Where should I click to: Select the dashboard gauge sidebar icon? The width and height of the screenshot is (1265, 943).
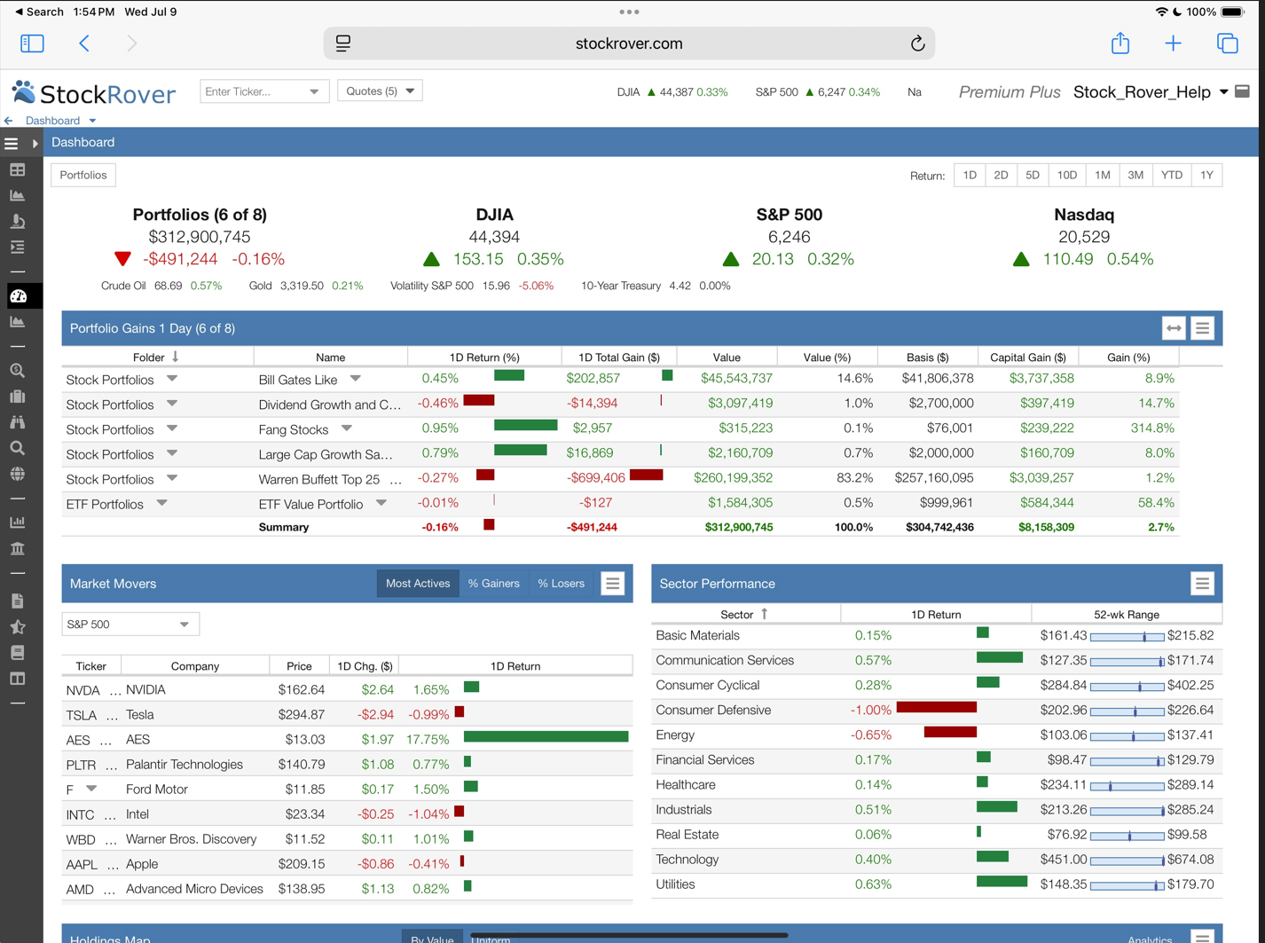pos(19,296)
